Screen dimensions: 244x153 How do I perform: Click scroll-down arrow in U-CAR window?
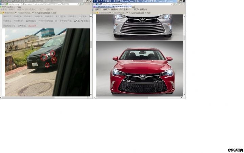coord(184,94)
